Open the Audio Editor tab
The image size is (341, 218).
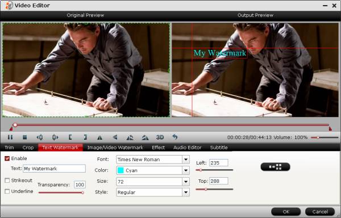(187, 148)
